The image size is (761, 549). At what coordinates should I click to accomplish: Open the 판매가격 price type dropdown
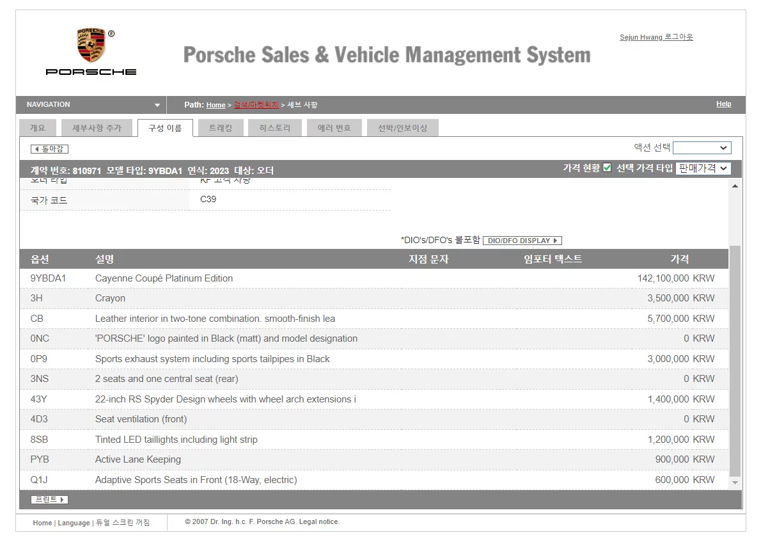(703, 168)
